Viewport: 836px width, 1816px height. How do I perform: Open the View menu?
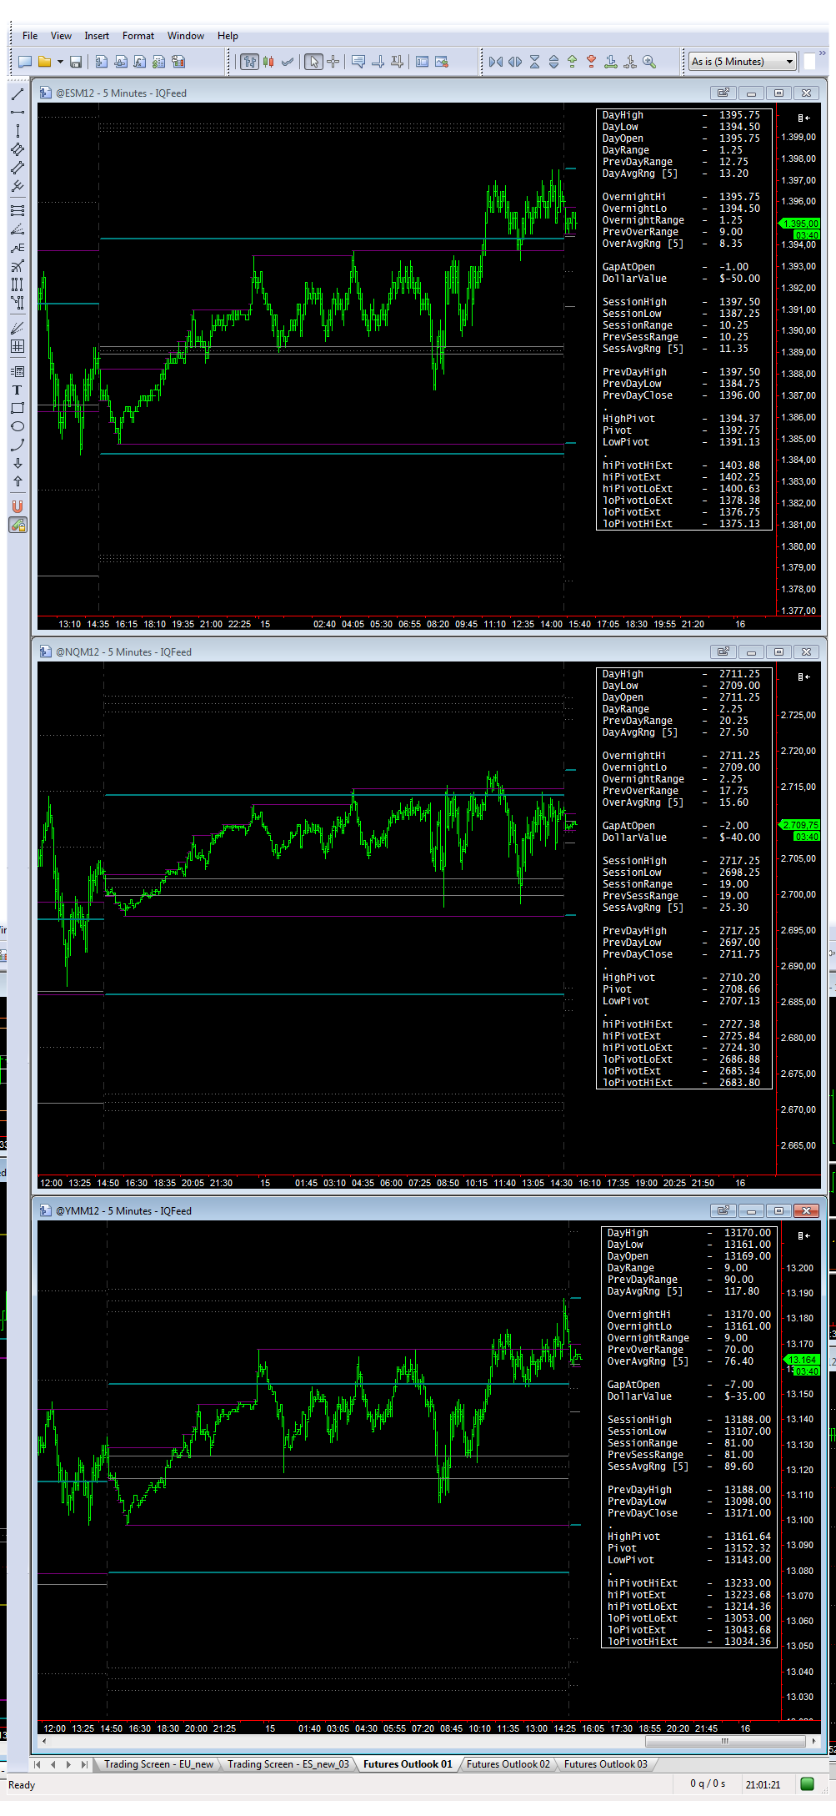pos(61,36)
